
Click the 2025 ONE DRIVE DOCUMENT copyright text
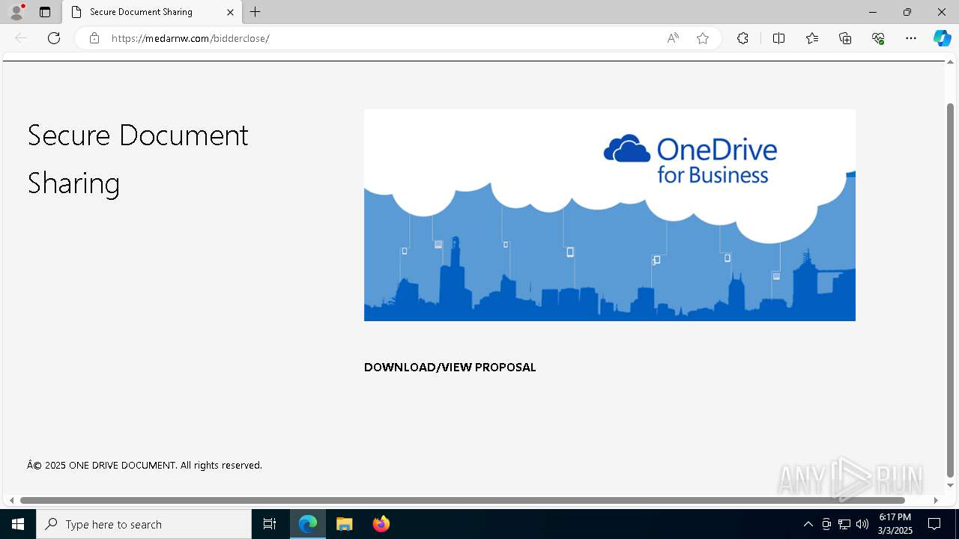pyautogui.click(x=145, y=465)
